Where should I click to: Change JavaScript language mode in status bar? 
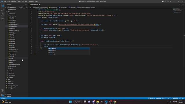[174, 98]
